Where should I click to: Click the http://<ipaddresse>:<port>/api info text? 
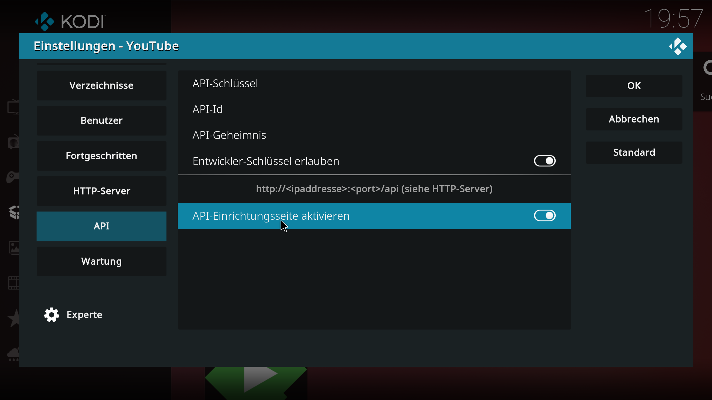pyautogui.click(x=374, y=189)
